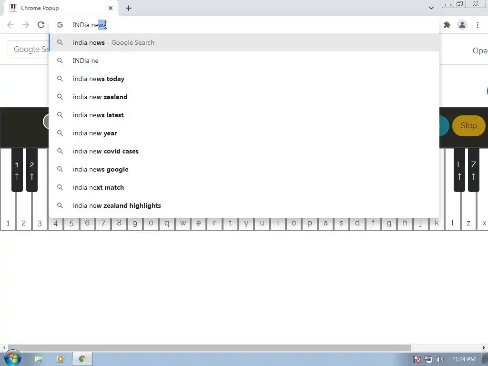Click the search icon beside 'india news today'
488x366 pixels.
(60, 79)
